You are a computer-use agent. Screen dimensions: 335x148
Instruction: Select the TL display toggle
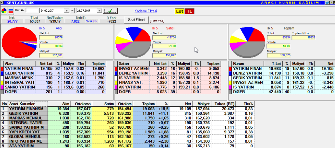point(189,11)
